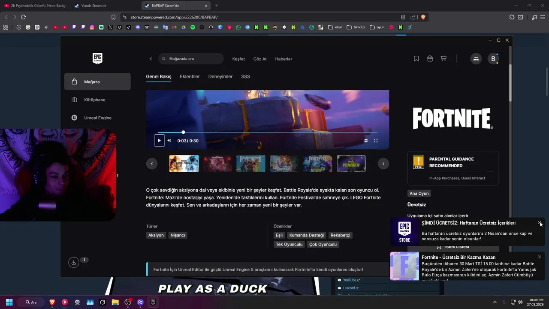Open a new browser tab
549x309 pixels.
click(217, 6)
